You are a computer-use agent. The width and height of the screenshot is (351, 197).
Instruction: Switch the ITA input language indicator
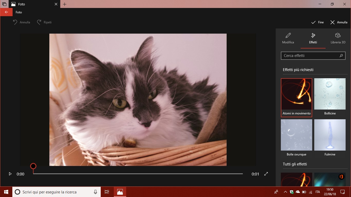[x=318, y=192]
